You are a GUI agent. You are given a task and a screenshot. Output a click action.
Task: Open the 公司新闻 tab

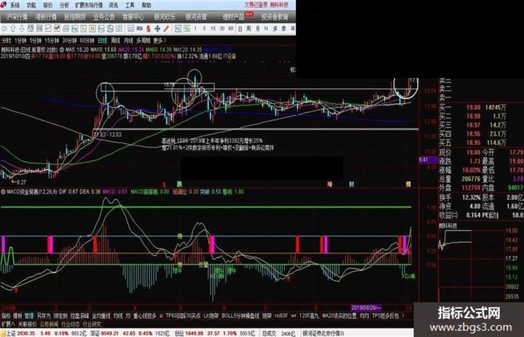(49, 324)
